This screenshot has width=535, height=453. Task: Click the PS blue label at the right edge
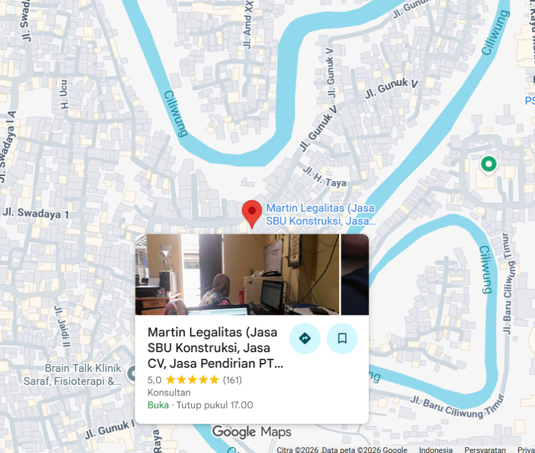530,101
